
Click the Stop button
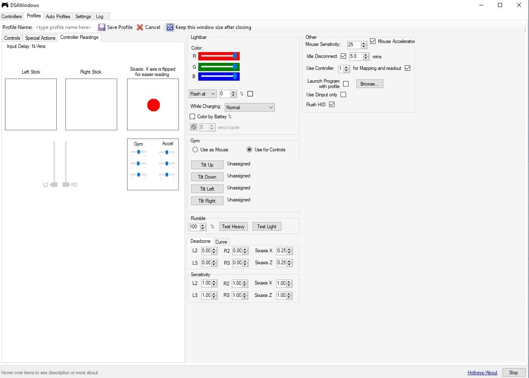tap(514, 372)
